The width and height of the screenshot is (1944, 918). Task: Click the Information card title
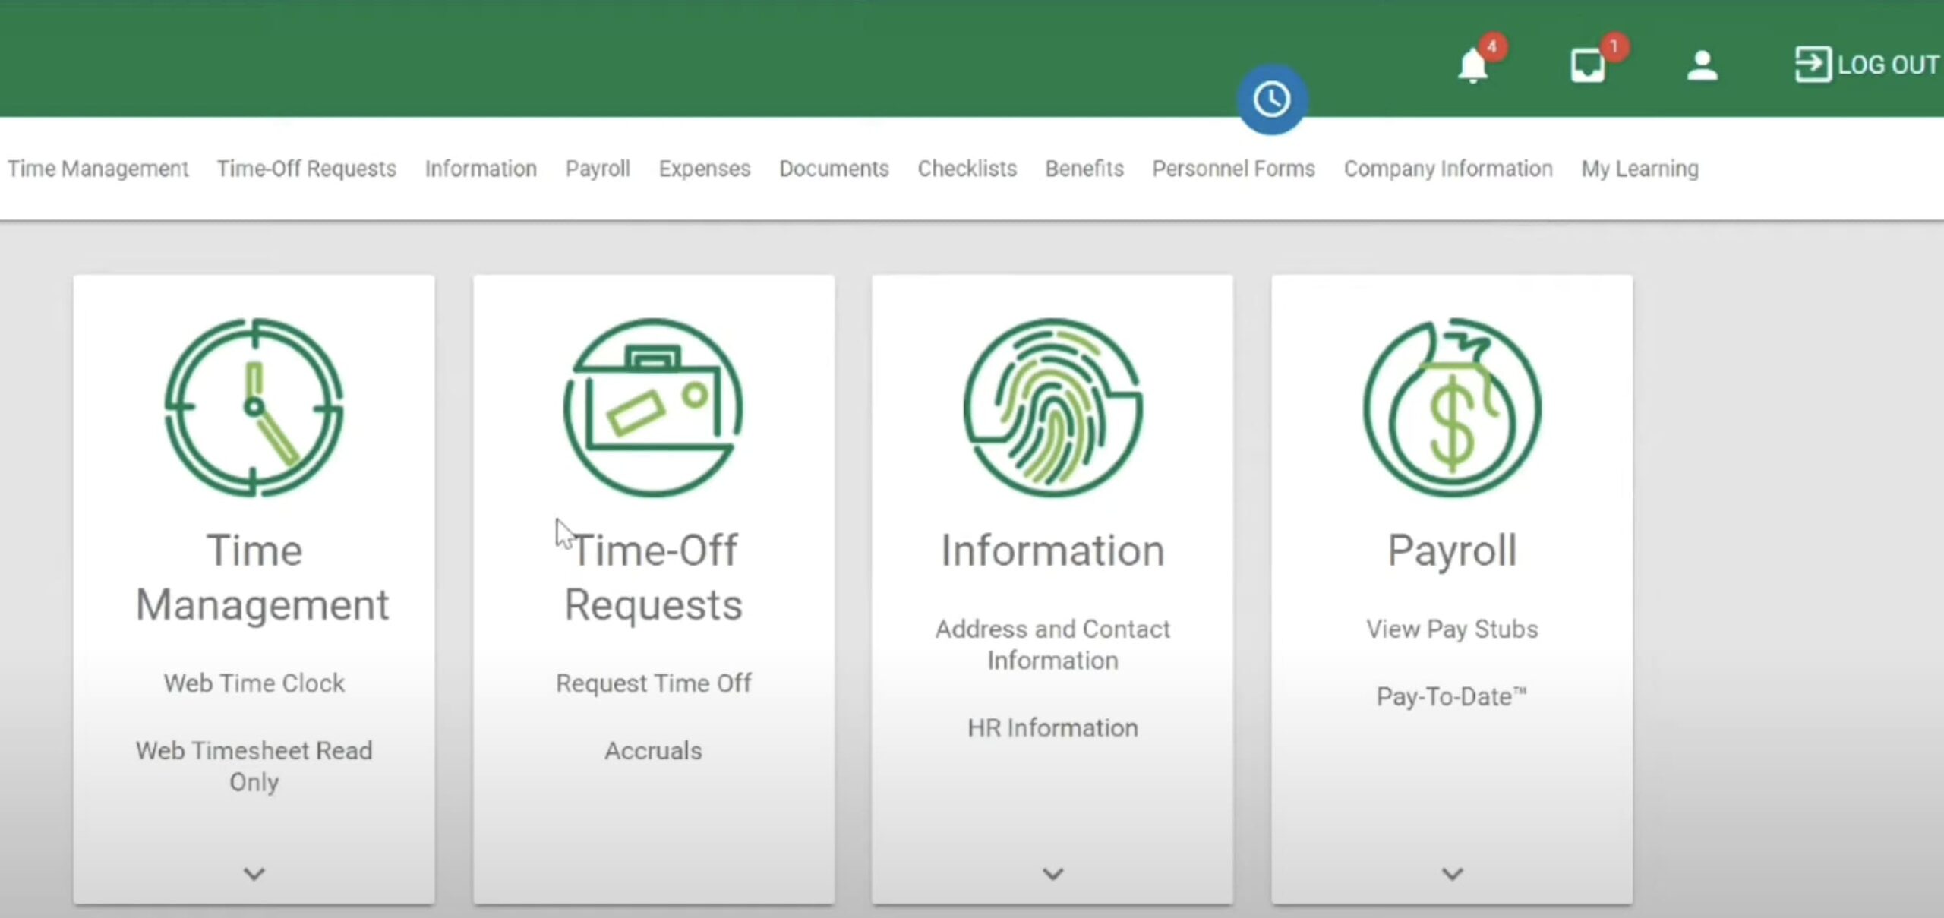click(1052, 550)
